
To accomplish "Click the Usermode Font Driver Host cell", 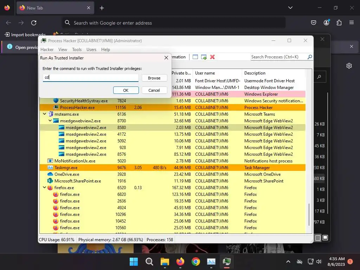I will click(269, 81).
